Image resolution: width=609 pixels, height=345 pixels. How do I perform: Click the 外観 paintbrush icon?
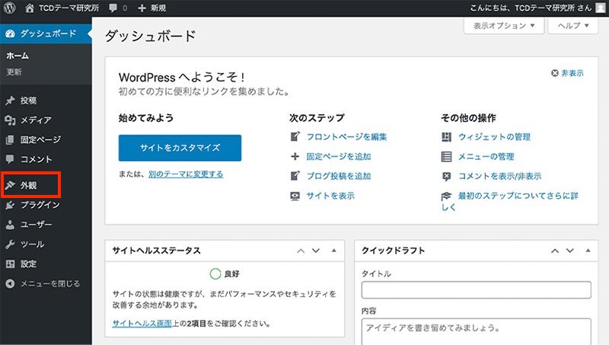[10, 185]
